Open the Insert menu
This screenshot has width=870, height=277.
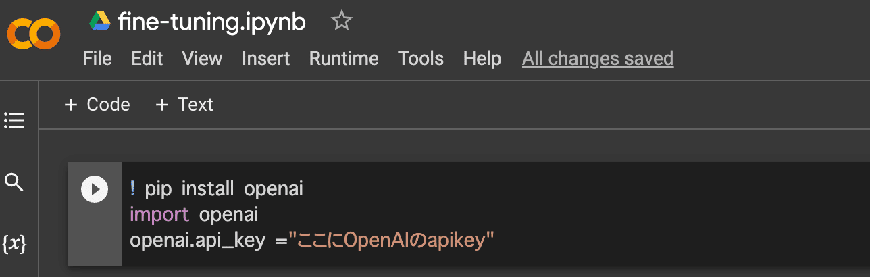point(266,59)
